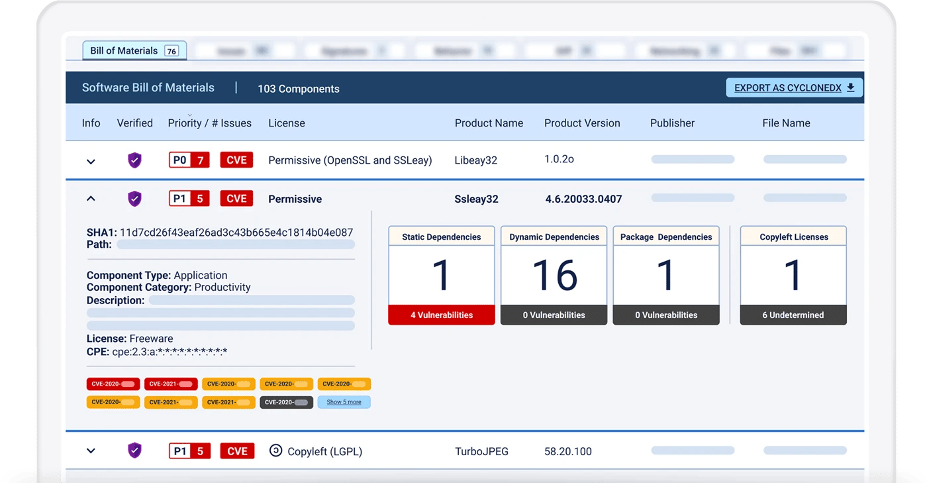Click the CPE cpe:2.3:a string

pos(170,352)
